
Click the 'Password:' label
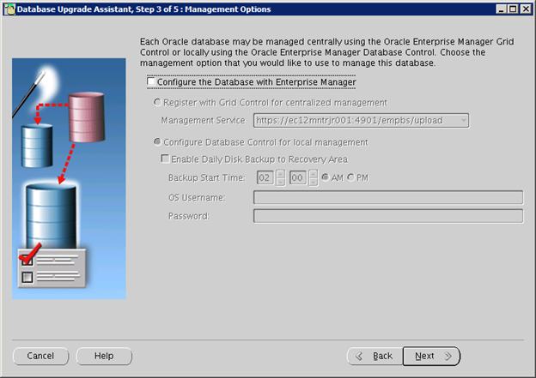tap(189, 216)
